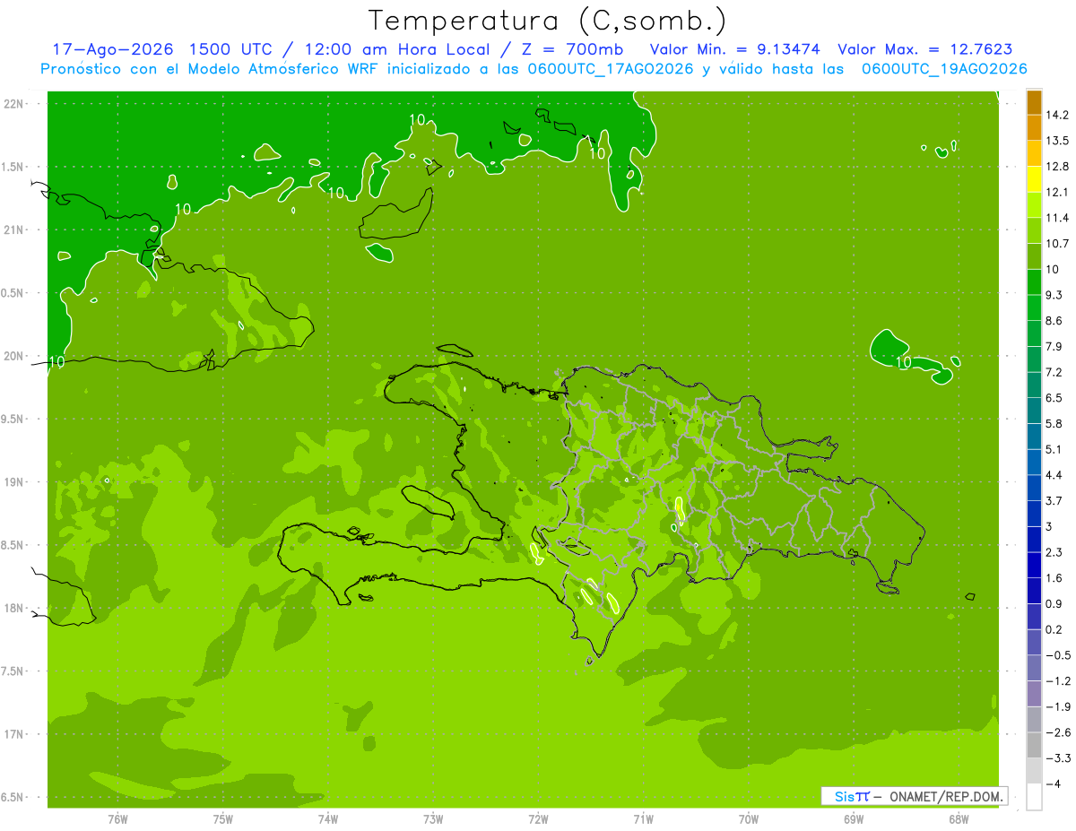
Task: Click the "70W" longitude label
Action: coord(749,819)
